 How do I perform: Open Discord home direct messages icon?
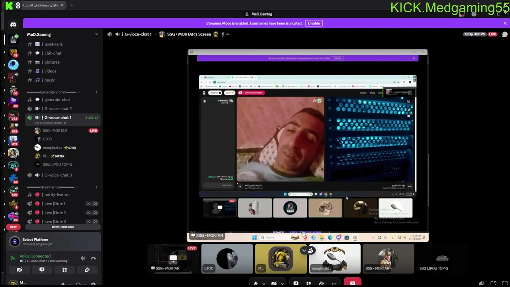coord(13,24)
